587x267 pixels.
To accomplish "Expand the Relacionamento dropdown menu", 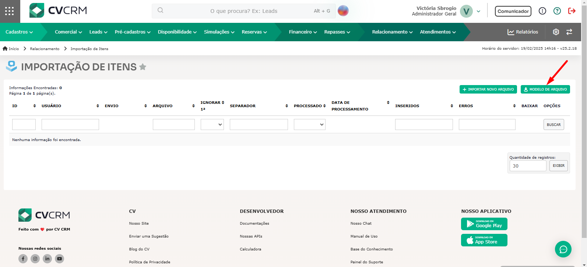I will (x=392, y=32).
